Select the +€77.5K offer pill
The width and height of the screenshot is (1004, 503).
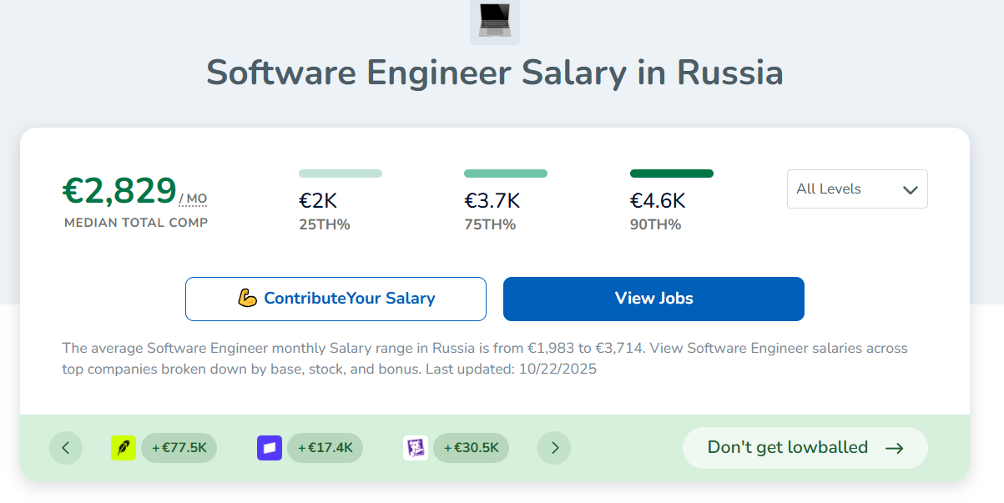179,448
